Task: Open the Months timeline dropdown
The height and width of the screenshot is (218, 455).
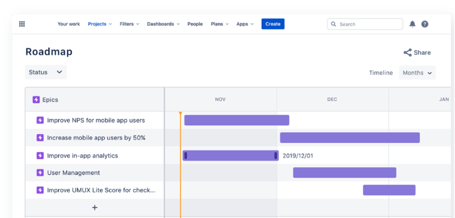Action: coord(417,73)
